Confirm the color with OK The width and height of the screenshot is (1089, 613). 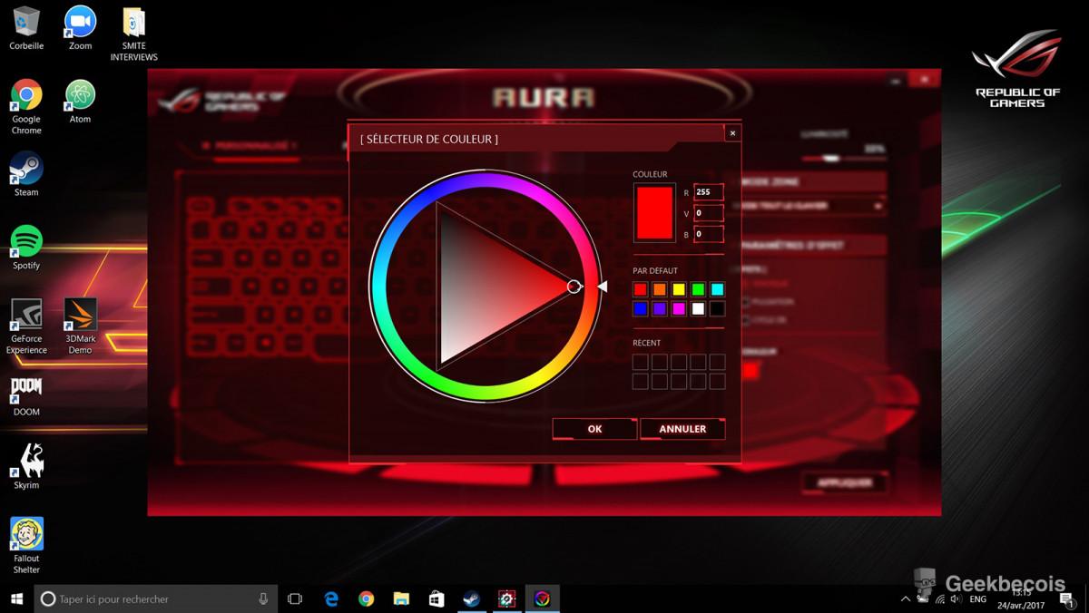click(x=594, y=429)
